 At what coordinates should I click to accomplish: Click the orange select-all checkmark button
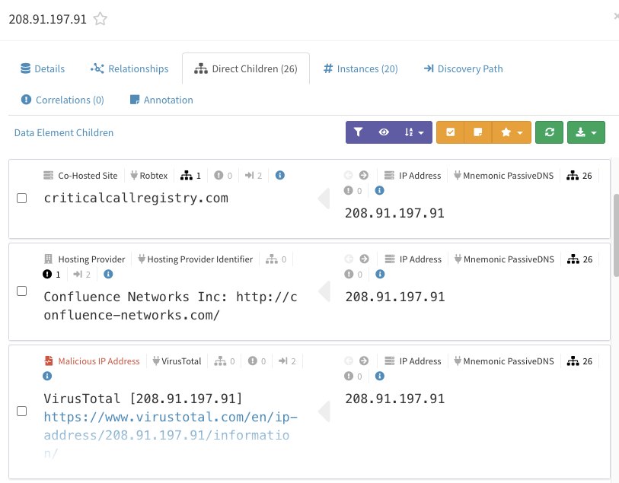[x=451, y=132]
